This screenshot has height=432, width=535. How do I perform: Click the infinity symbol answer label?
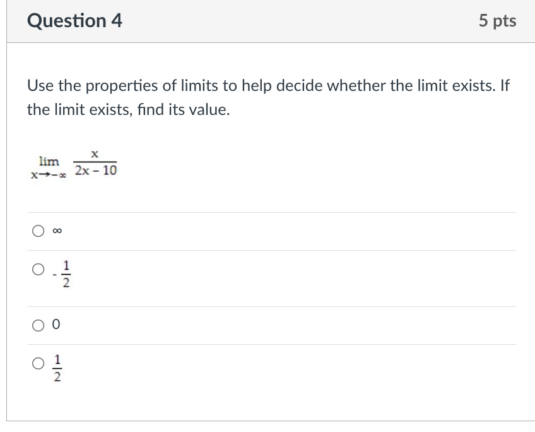tap(56, 231)
